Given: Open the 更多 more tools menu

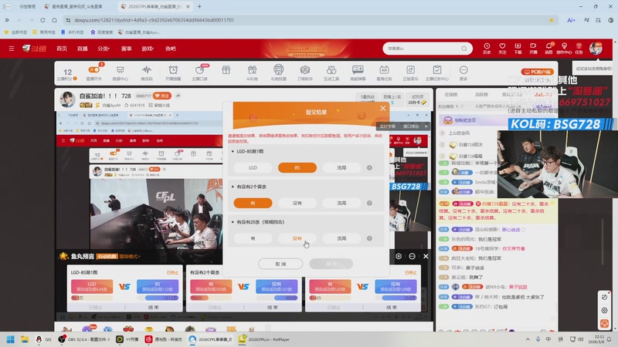Looking at the screenshot, I should click(463, 72).
